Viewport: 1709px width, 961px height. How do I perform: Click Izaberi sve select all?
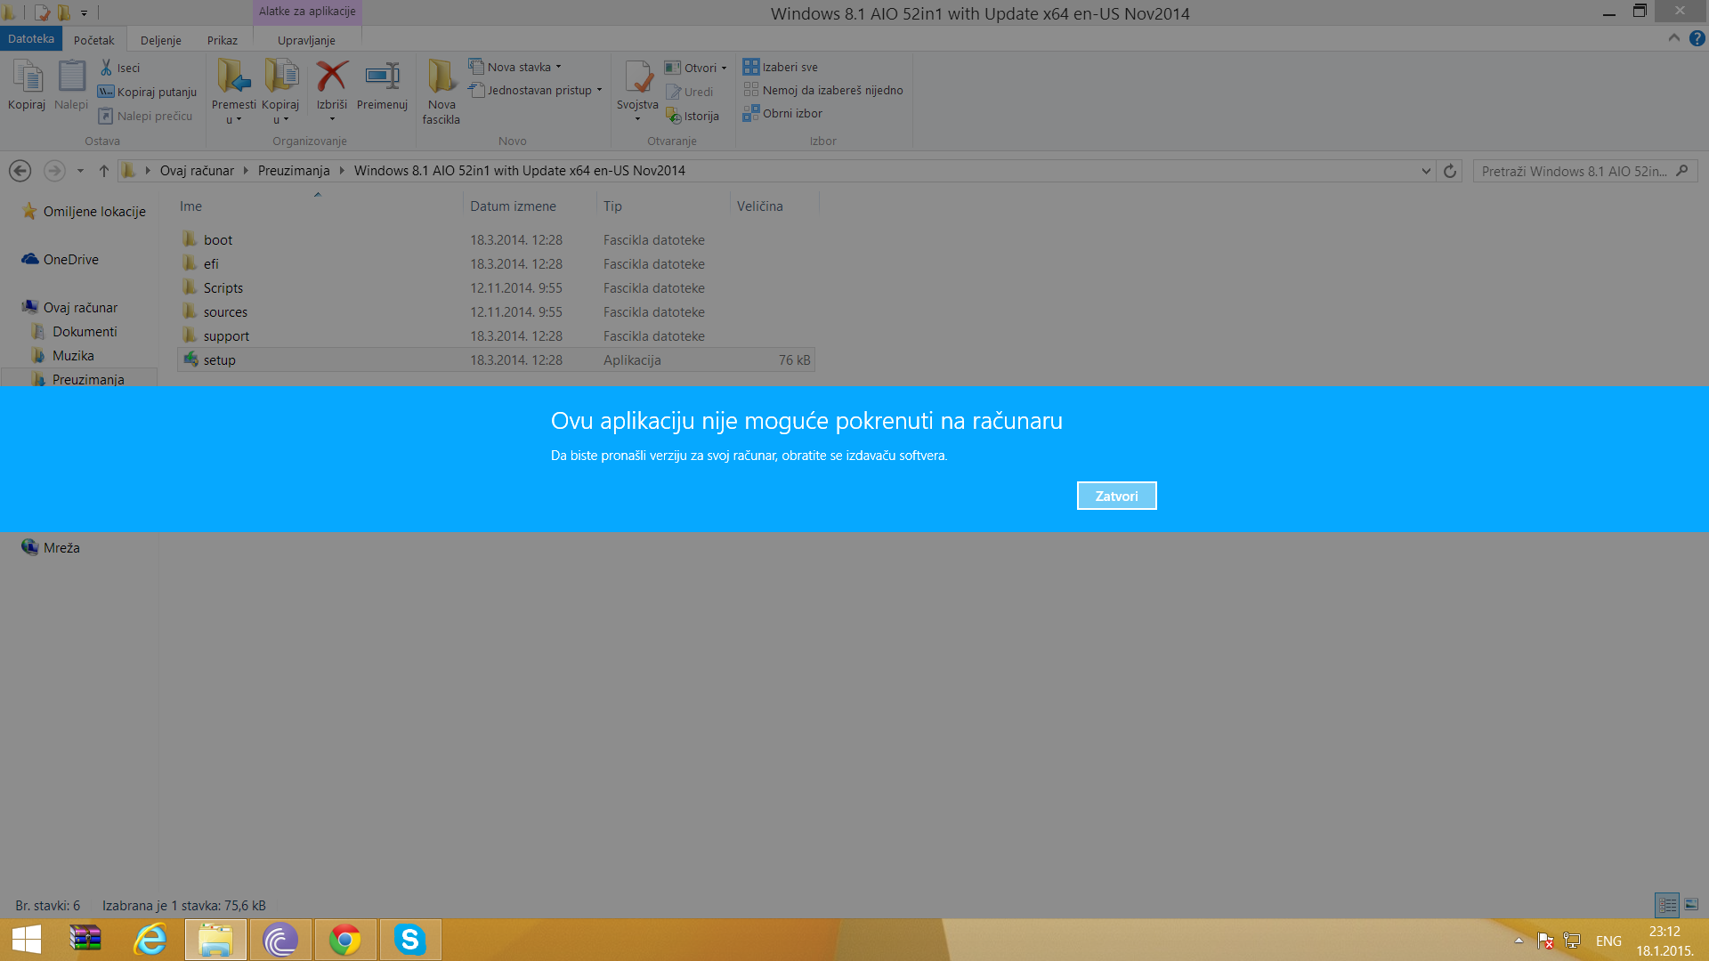(782, 67)
